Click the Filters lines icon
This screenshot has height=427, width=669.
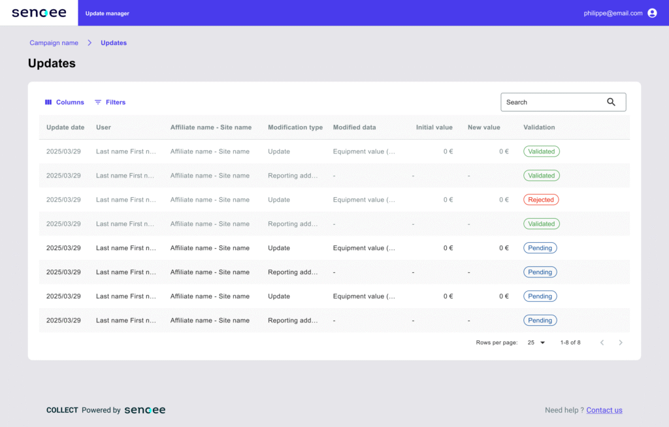pyautogui.click(x=98, y=103)
